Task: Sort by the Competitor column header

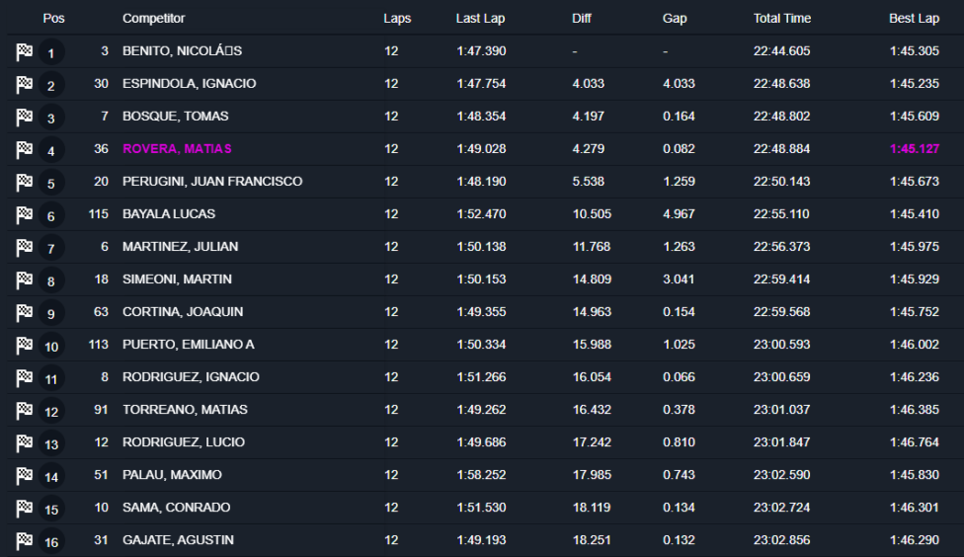Action: coord(154,19)
